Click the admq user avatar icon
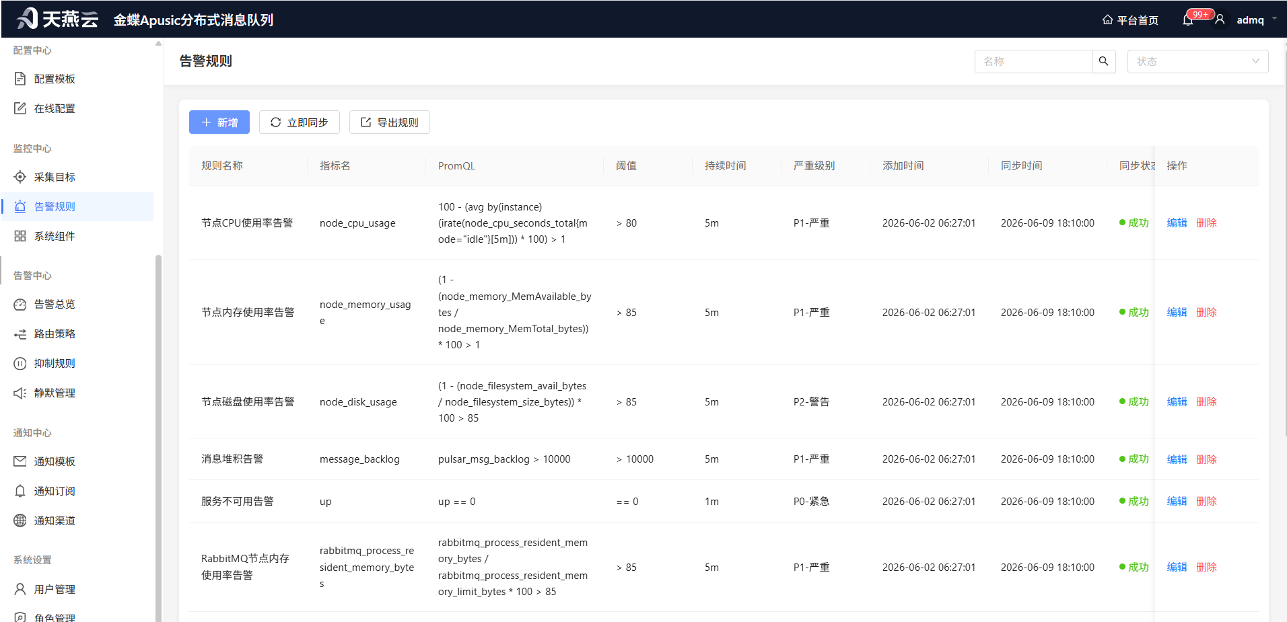Image resolution: width=1287 pixels, height=622 pixels. [x=1220, y=20]
